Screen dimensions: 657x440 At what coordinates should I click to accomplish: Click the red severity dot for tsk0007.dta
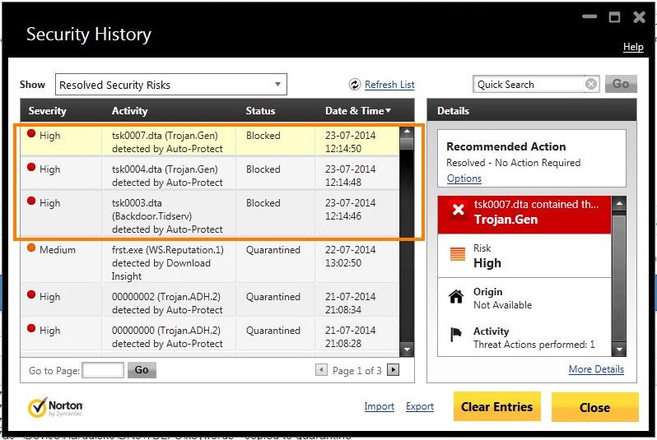(31, 133)
